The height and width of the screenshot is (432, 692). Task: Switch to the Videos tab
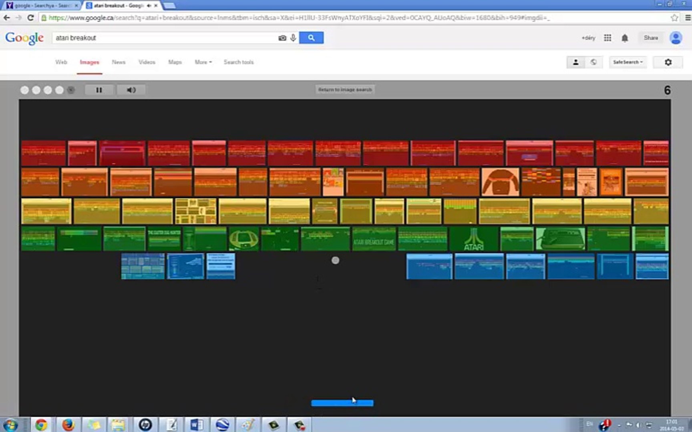[x=147, y=62]
